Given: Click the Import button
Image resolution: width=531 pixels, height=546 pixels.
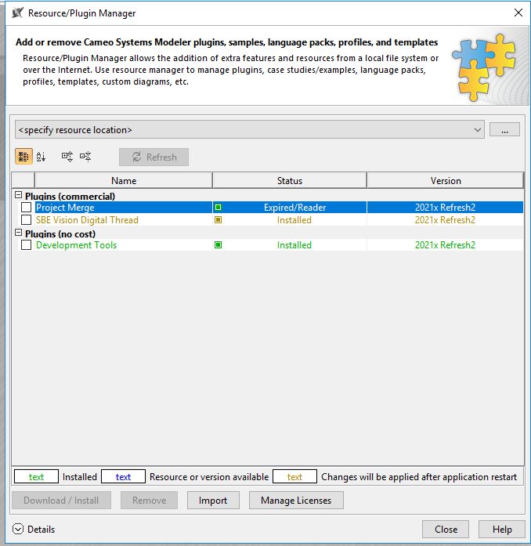Looking at the screenshot, I should 213,501.
